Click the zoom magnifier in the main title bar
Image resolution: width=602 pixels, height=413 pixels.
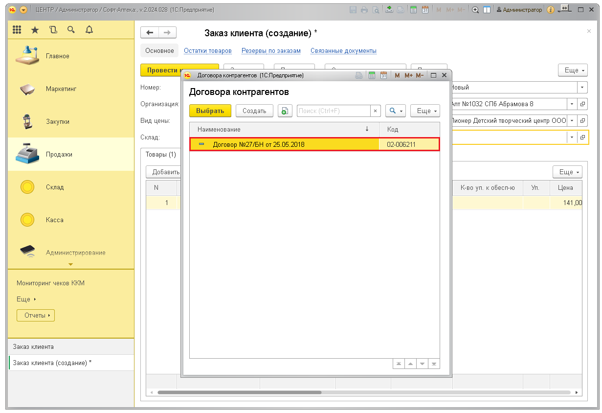click(x=475, y=10)
